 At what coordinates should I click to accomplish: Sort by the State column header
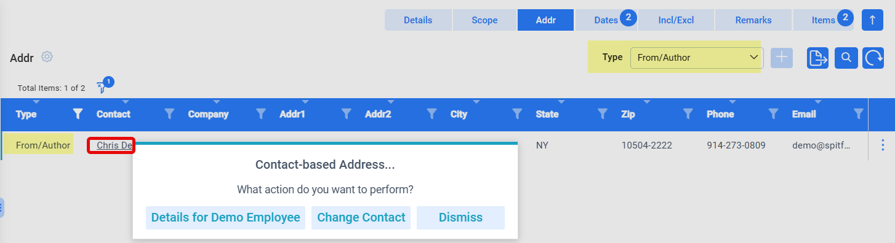click(547, 114)
